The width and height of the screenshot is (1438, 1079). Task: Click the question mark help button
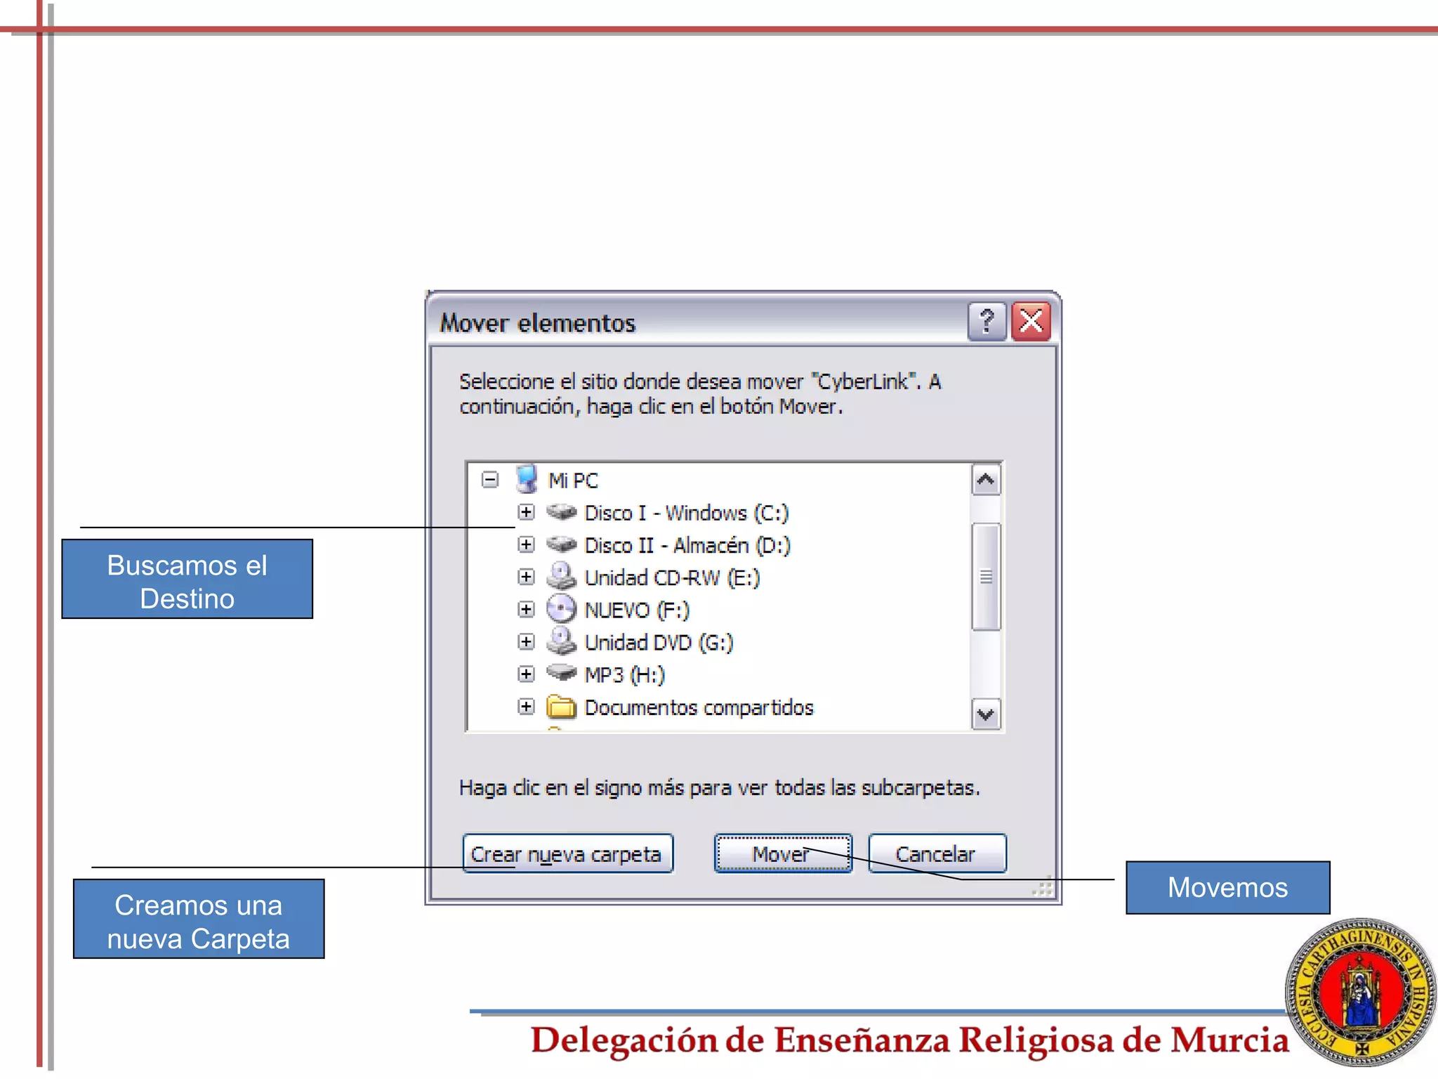(x=987, y=322)
